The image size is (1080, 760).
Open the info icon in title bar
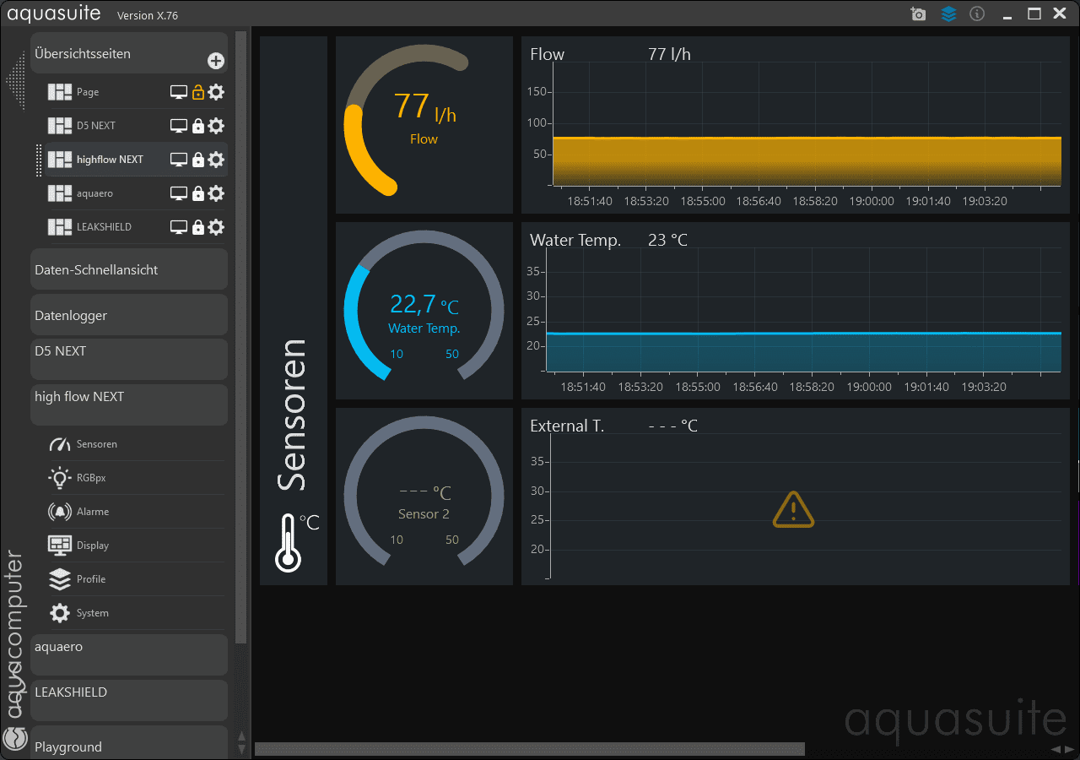(977, 14)
